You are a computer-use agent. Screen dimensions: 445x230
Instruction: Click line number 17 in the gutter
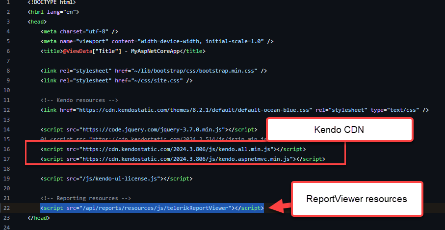[x=7, y=159]
